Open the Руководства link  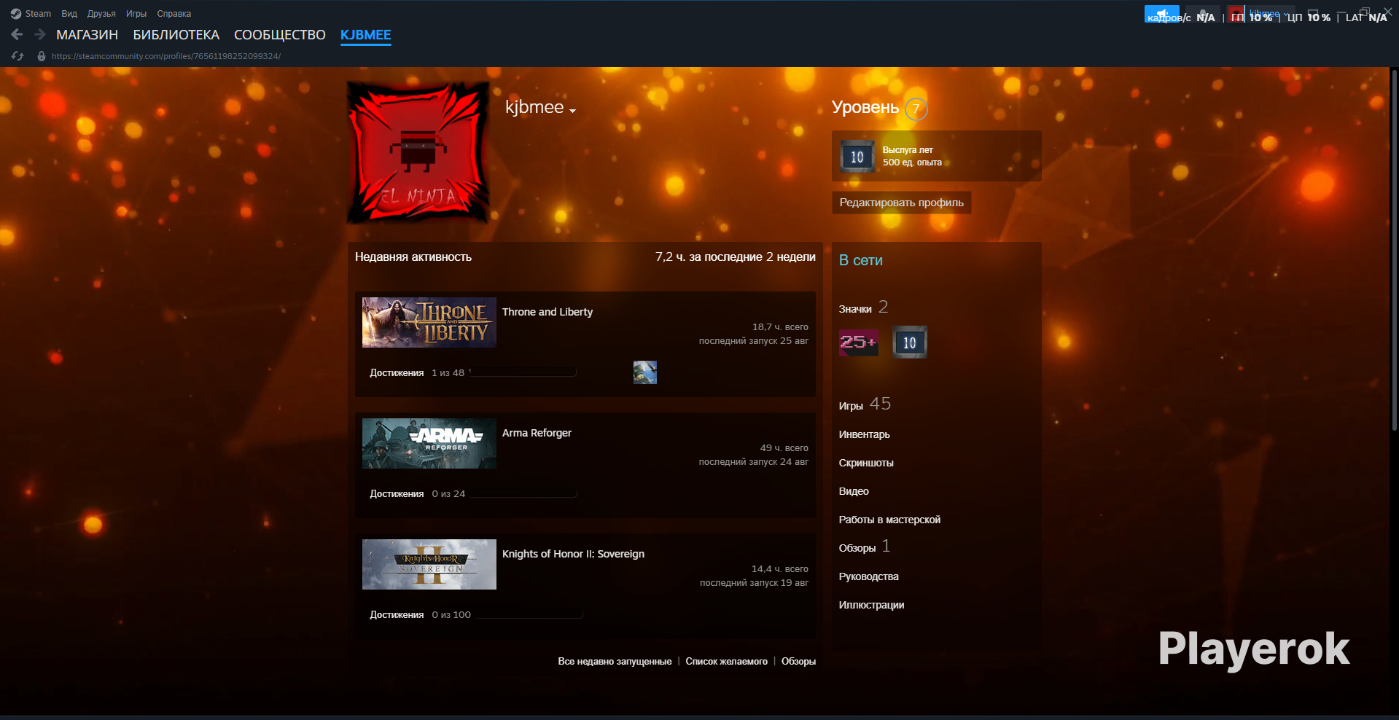[869, 576]
